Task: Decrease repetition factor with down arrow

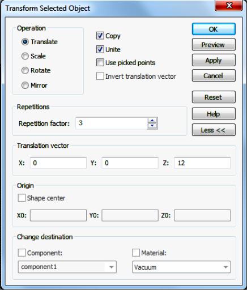Action: click(x=152, y=126)
